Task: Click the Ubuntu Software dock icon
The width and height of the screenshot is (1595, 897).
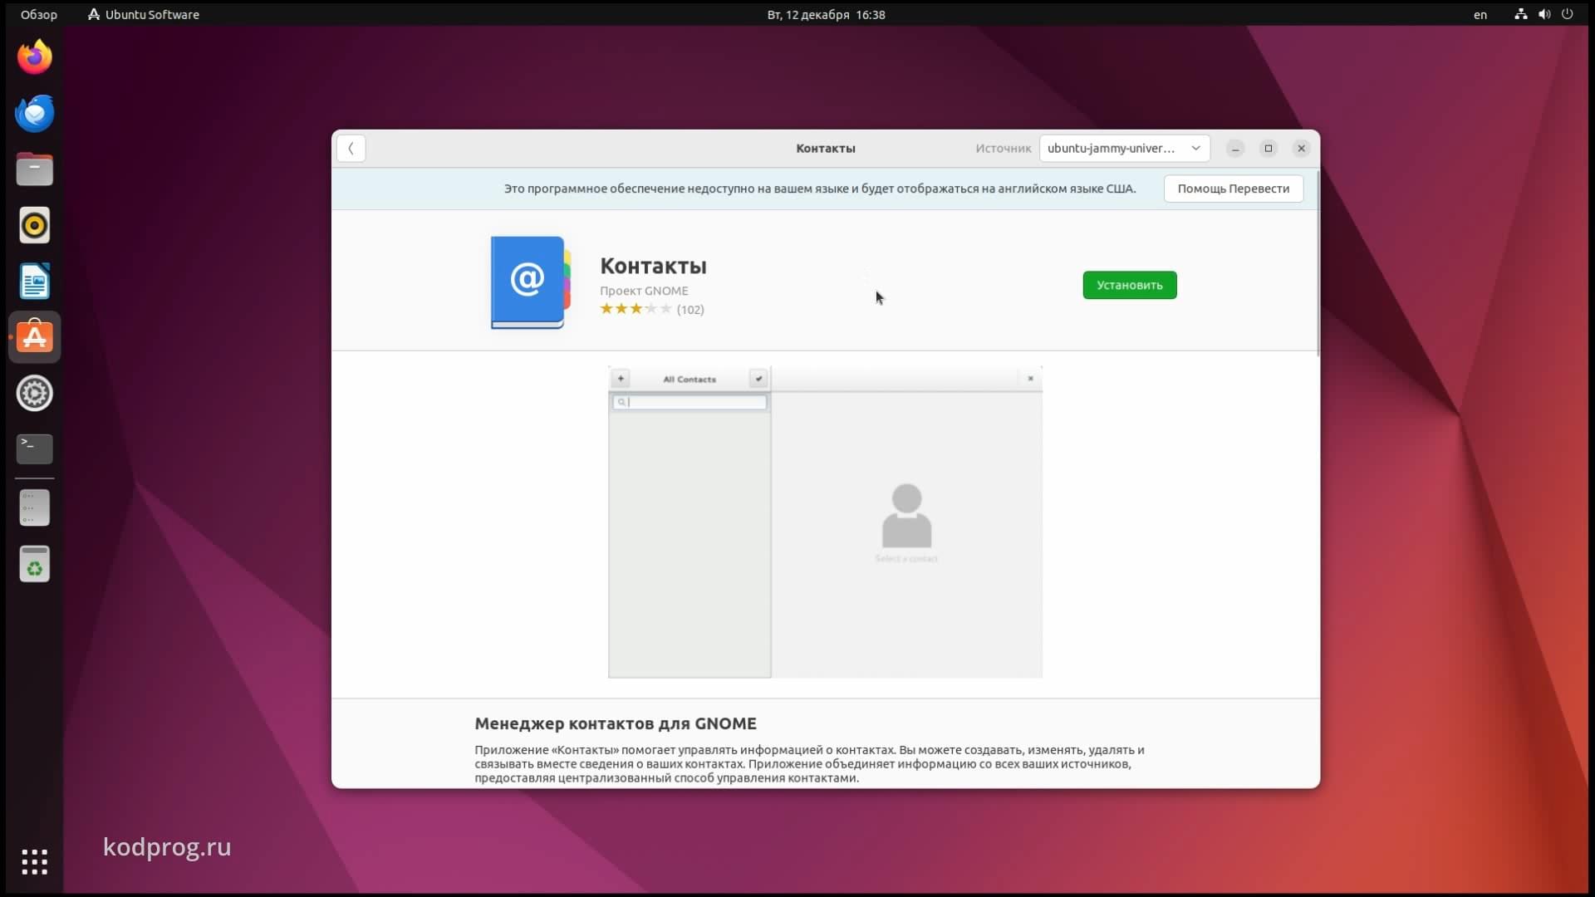Action: coord(35,337)
